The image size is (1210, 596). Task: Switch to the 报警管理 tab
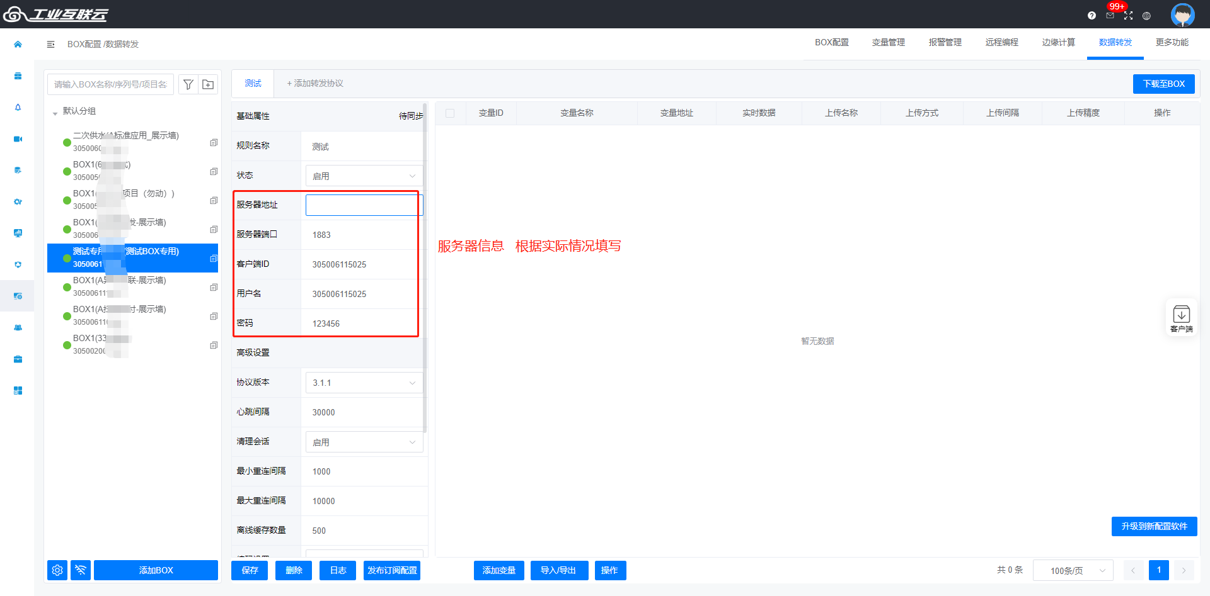(945, 42)
